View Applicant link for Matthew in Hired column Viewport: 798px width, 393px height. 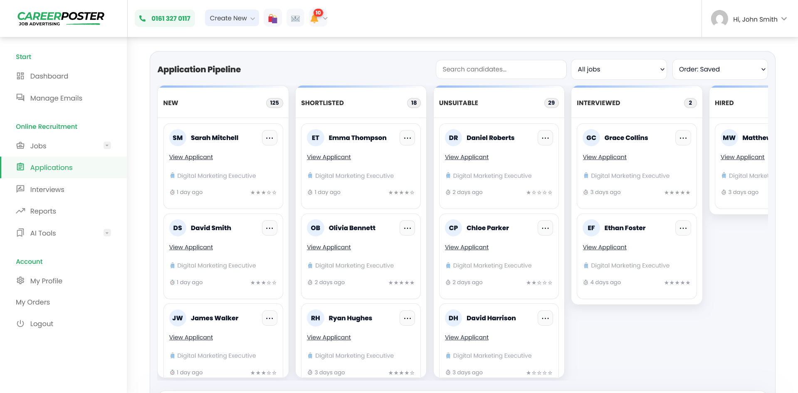(x=742, y=157)
